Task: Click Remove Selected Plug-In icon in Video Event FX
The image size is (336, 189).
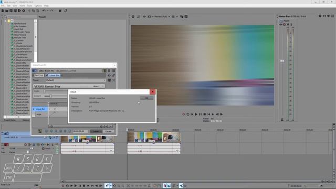Action: (114, 75)
